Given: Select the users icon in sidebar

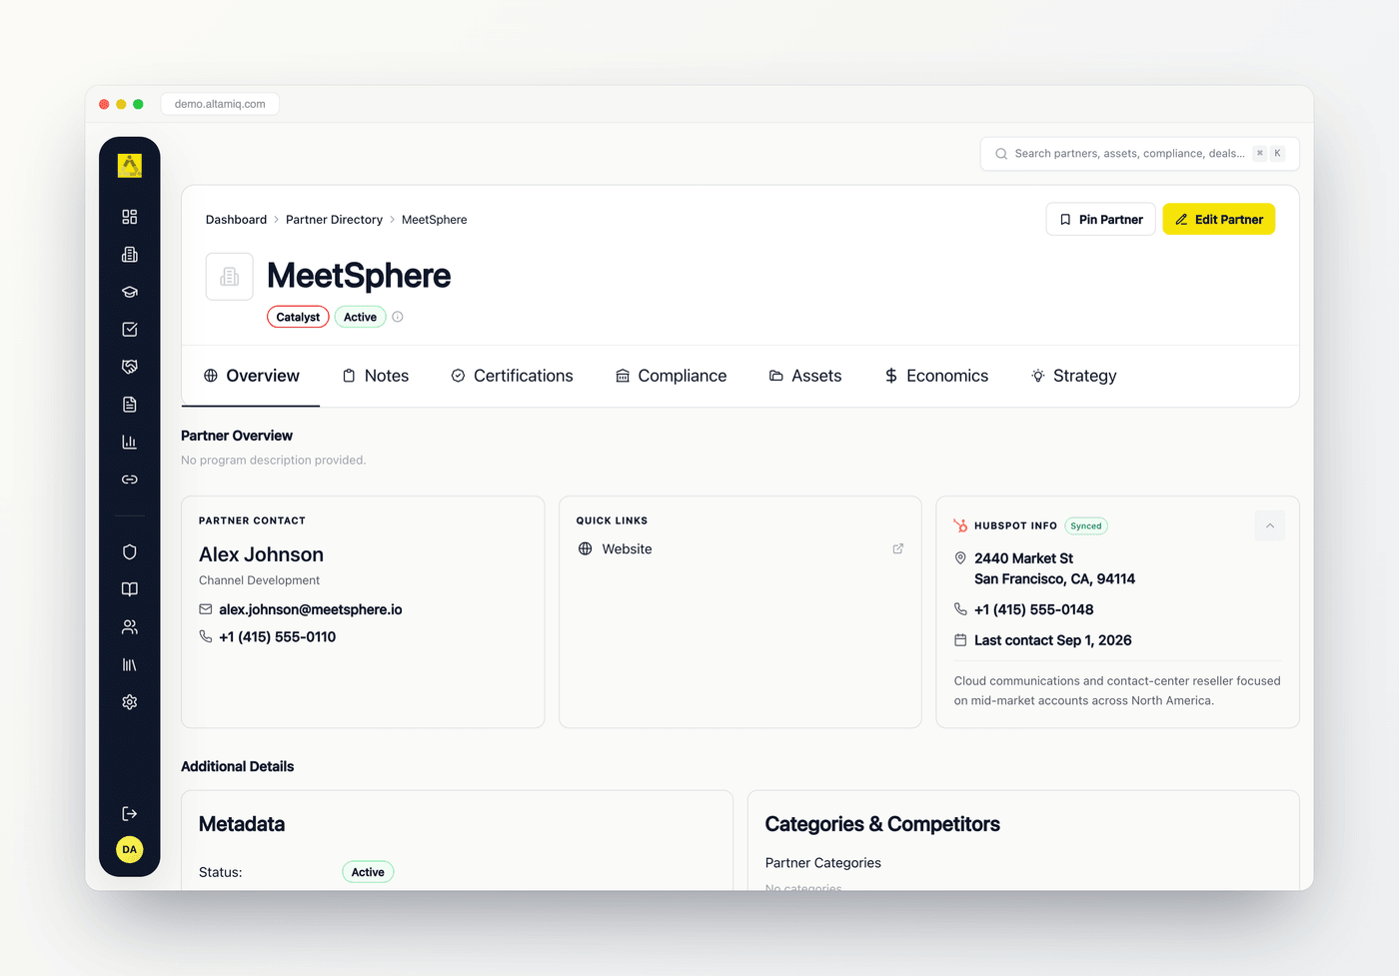Looking at the screenshot, I should [x=130, y=627].
